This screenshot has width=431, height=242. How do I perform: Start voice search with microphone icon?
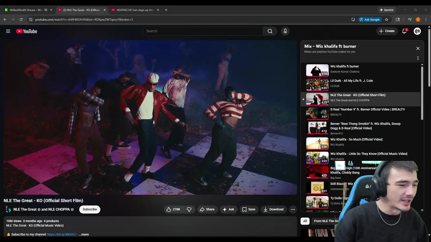tap(285, 31)
